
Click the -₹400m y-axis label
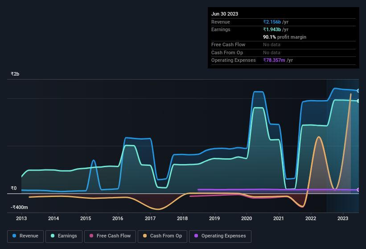click(x=19, y=207)
